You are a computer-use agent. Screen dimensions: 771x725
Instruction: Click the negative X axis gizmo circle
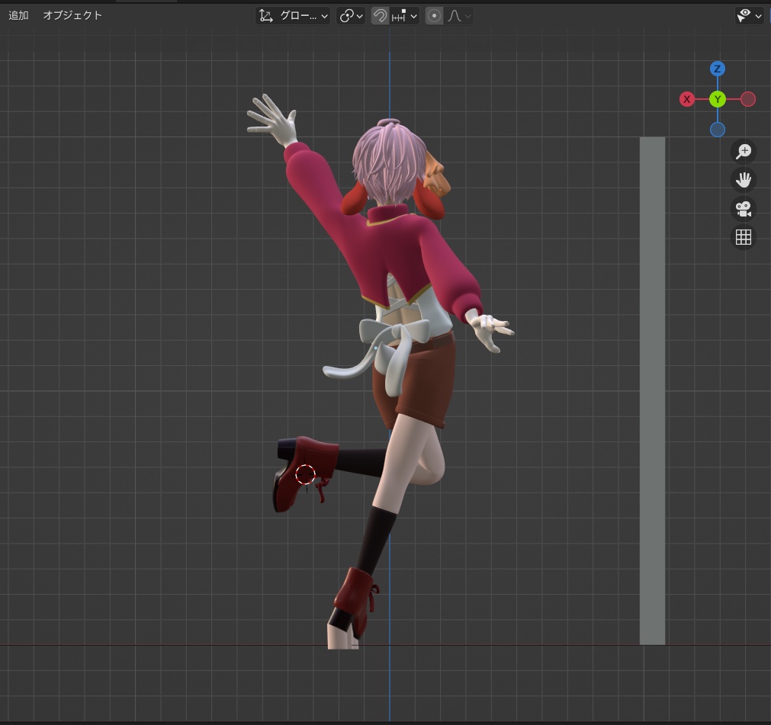coord(748,99)
